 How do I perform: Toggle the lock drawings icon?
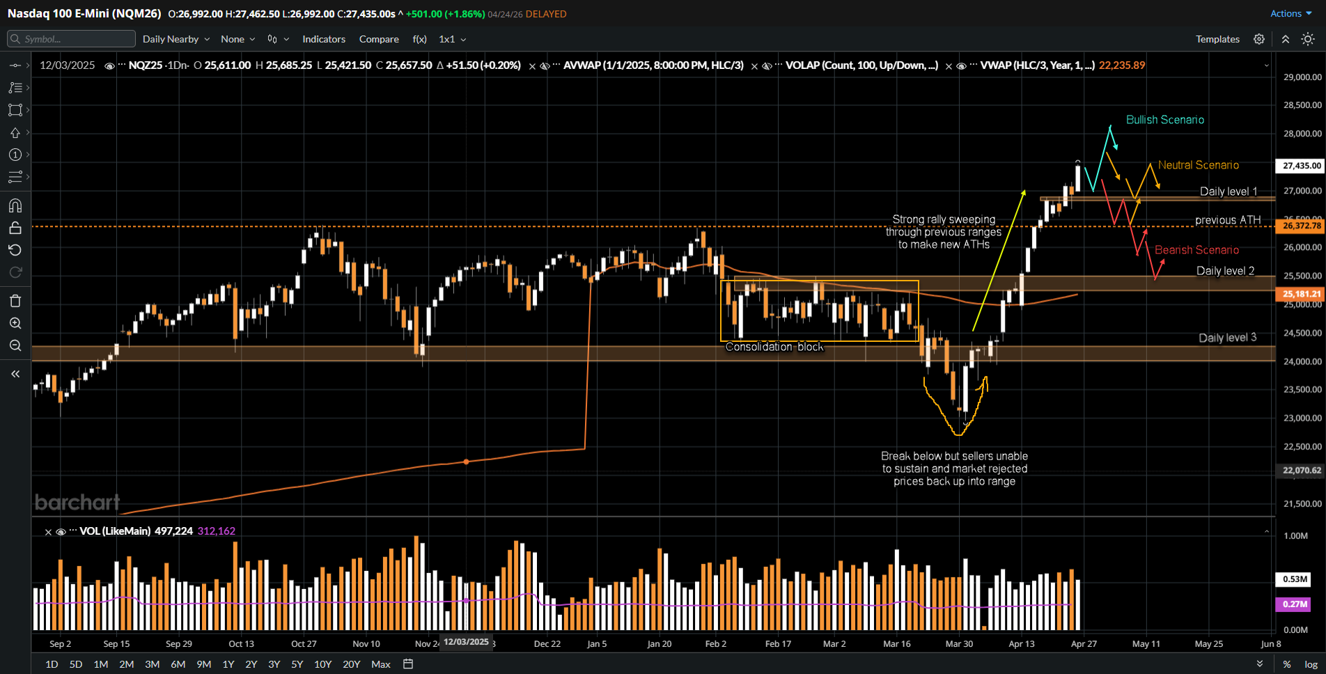pos(15,228)
